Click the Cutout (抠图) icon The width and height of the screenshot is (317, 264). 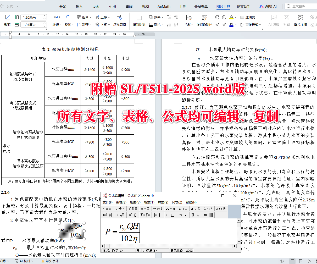287,18
